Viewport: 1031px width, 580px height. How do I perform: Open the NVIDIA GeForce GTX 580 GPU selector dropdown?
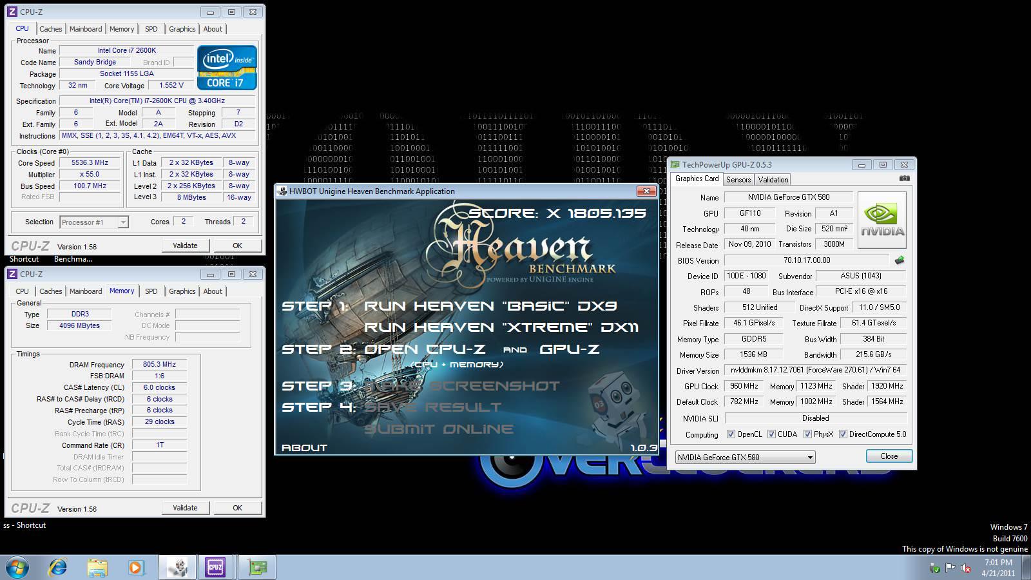pyautogui.click(x=745, y=457)
